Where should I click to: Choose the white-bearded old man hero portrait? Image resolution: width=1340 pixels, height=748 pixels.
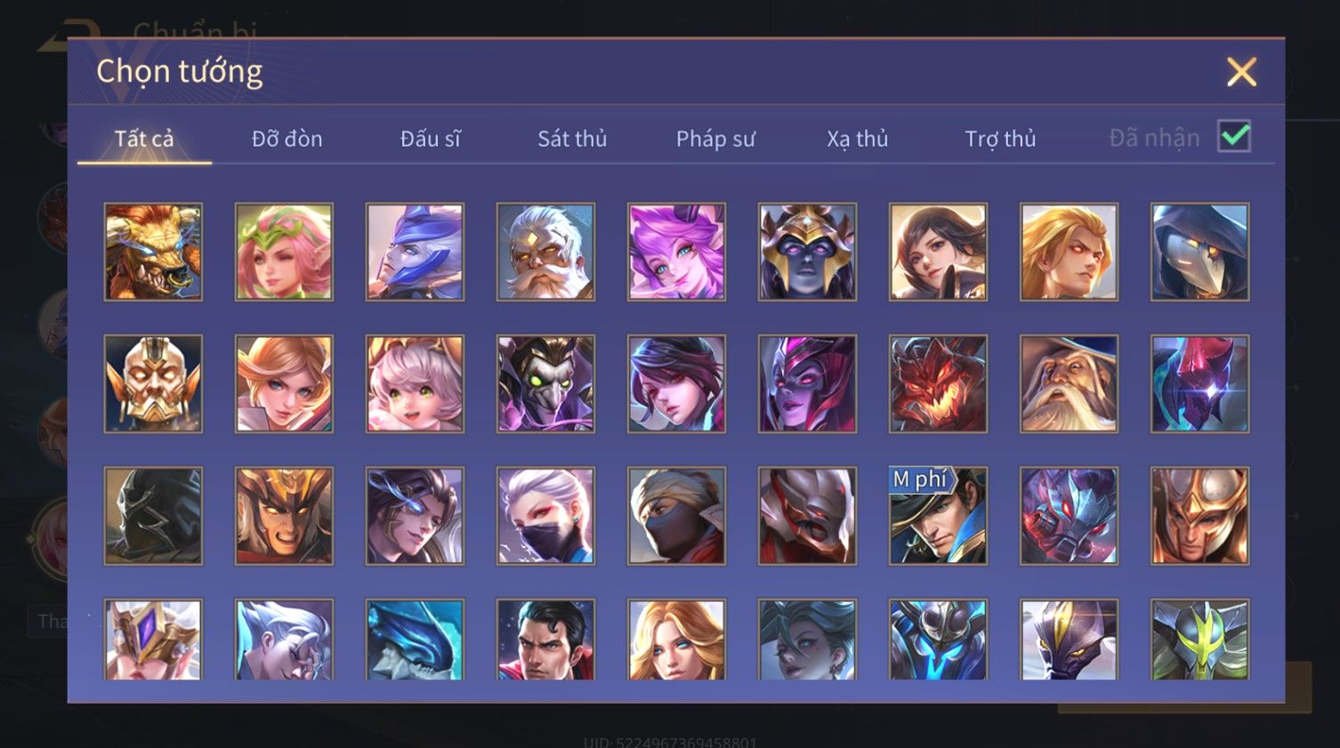click(x=545, y=252)
